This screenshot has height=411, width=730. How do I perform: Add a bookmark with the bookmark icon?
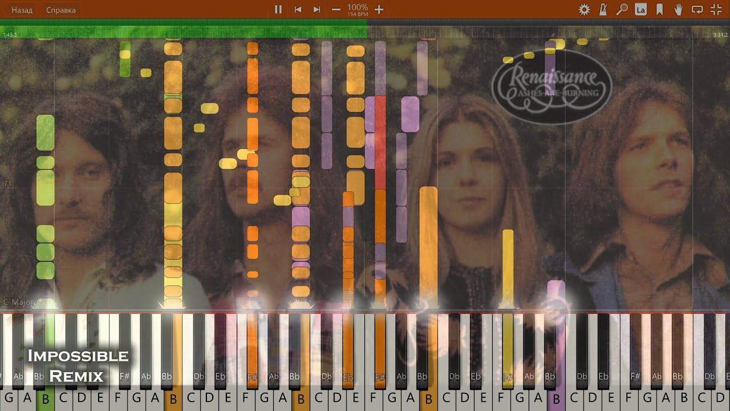pyautogui.click(x=659, y=9)
